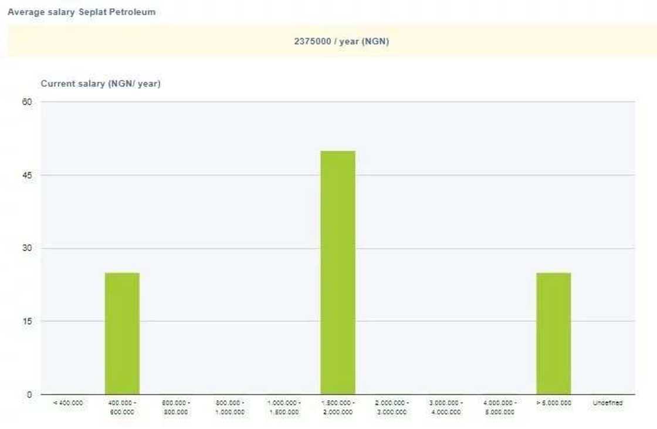Click the 'Undefined' category label
The image size is (657, 429).
(608, 403)
